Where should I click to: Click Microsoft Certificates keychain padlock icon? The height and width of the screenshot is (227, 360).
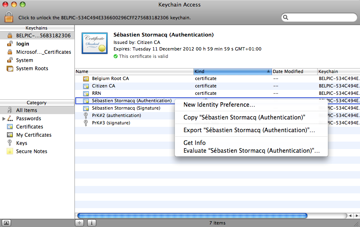click(9, 52)
